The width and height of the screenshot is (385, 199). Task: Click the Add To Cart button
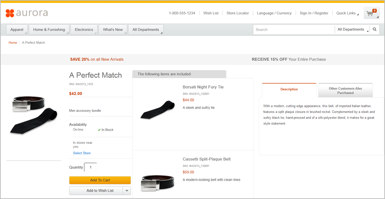click(x=100, y=180)
